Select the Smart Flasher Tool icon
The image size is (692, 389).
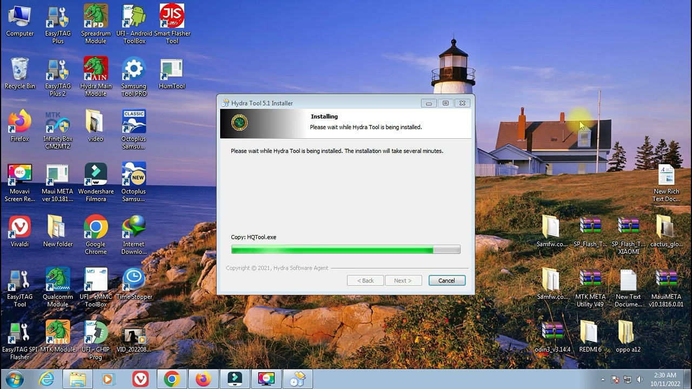(172, 24)
